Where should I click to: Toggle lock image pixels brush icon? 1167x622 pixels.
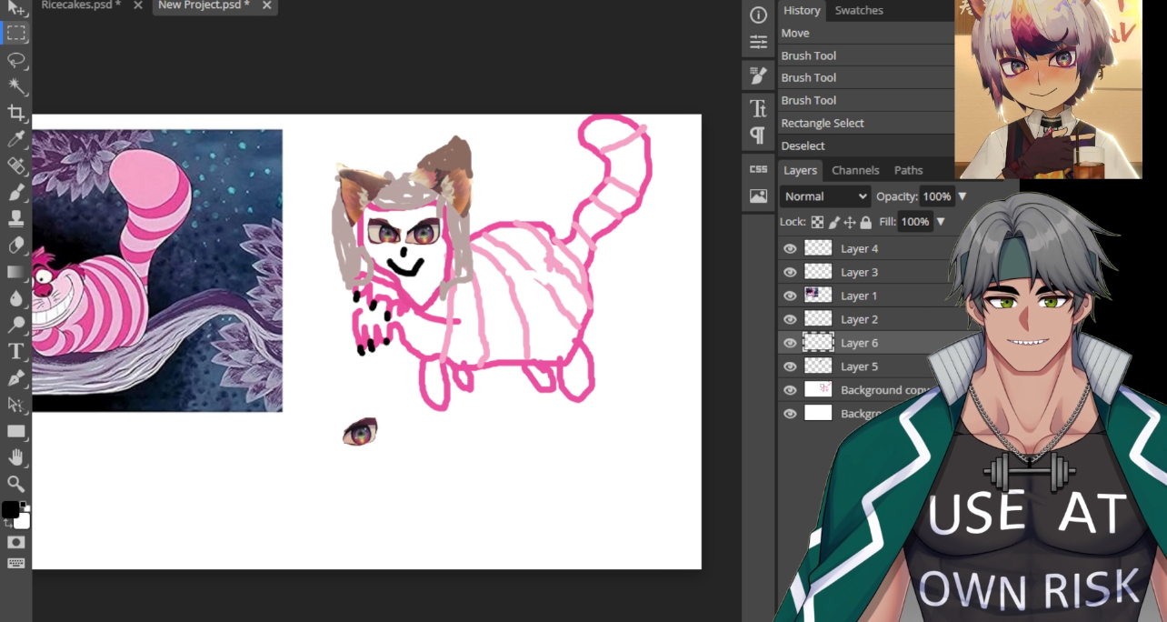click(x=833, y=222)
